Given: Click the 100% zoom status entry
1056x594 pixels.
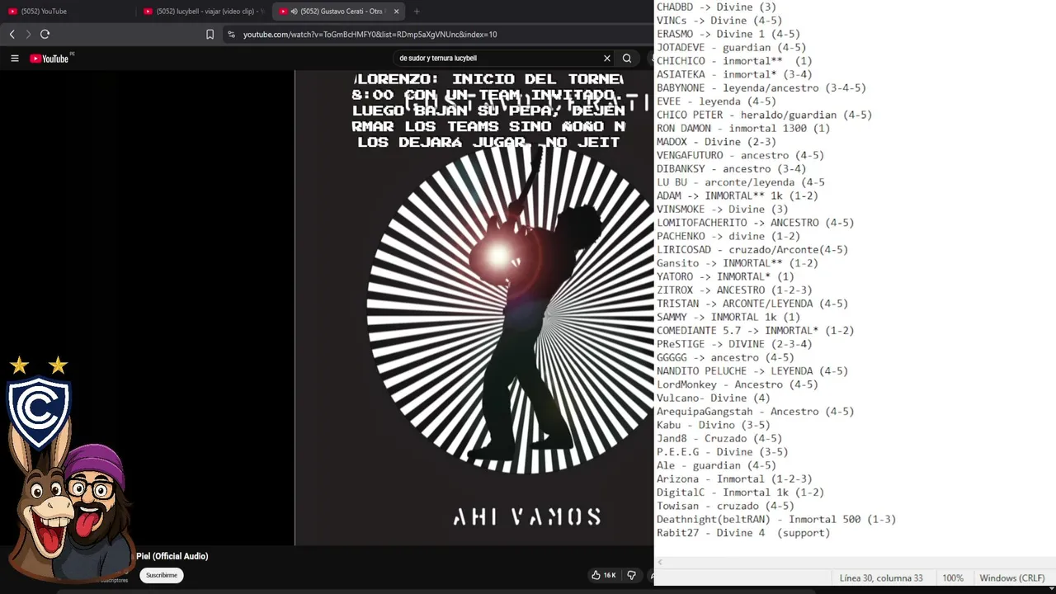Looking at the screenshot, I should pos(953,578).
